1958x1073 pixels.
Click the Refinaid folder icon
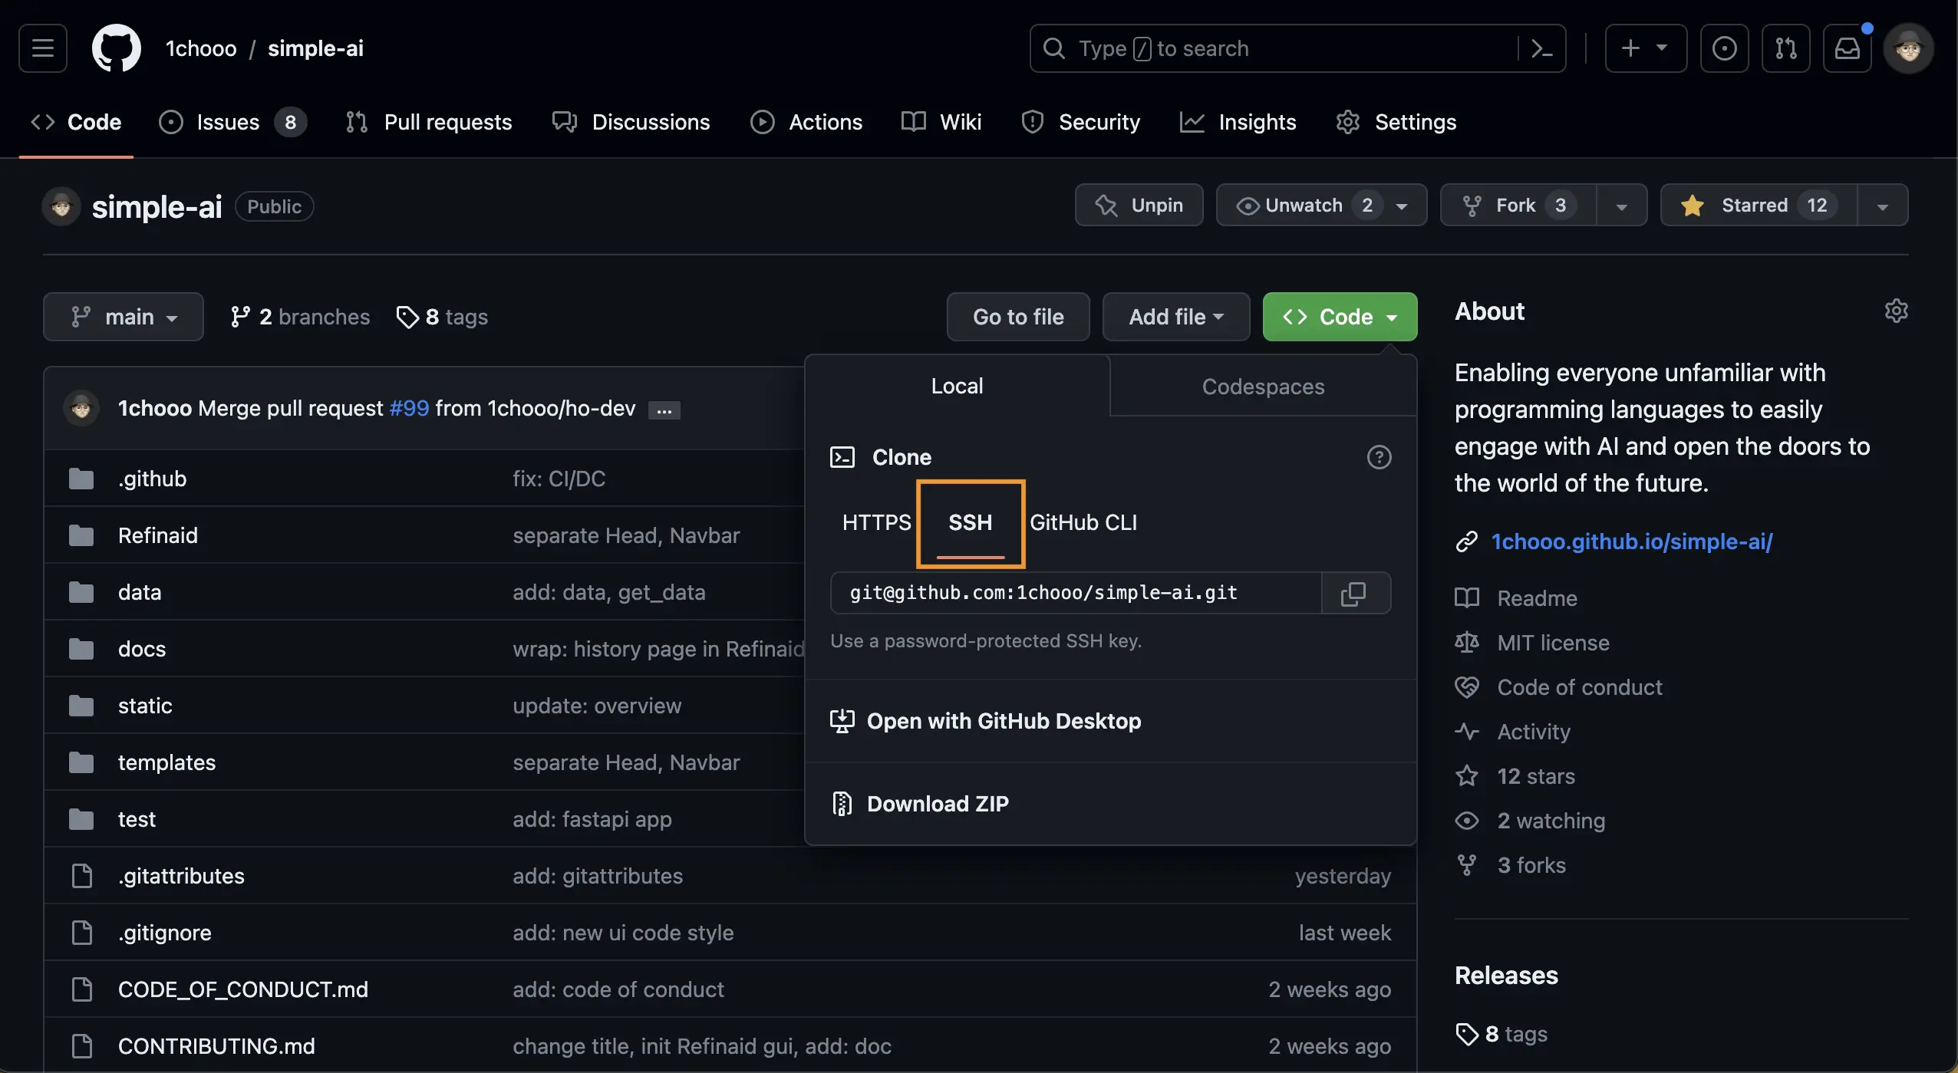(81, 535)
